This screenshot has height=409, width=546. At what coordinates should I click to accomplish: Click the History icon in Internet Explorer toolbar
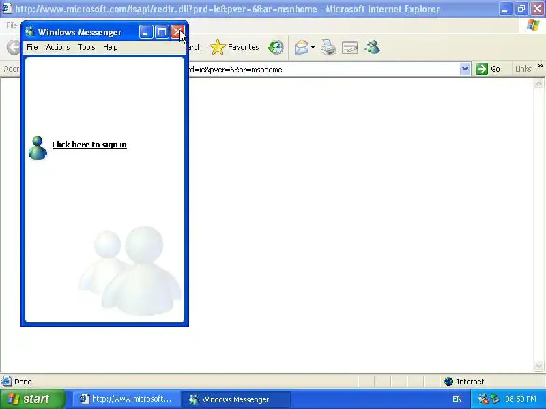[x=276, y=47]
